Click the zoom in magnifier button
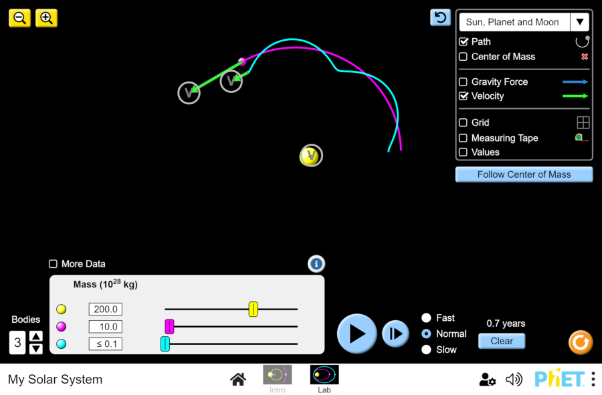Viewport: 602px width, 395px height. (46, 18)
